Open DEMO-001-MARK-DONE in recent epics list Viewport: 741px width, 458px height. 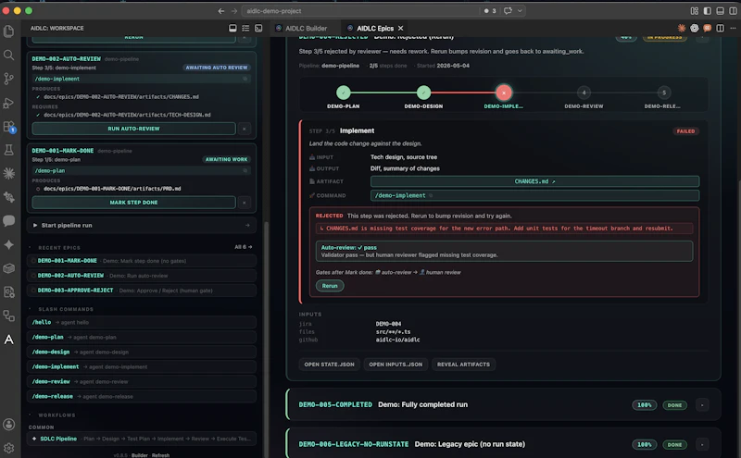pyautogui.click(x=142, y=261)
